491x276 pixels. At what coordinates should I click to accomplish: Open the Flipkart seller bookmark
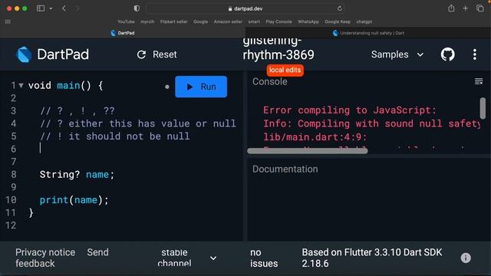[173, 21]
